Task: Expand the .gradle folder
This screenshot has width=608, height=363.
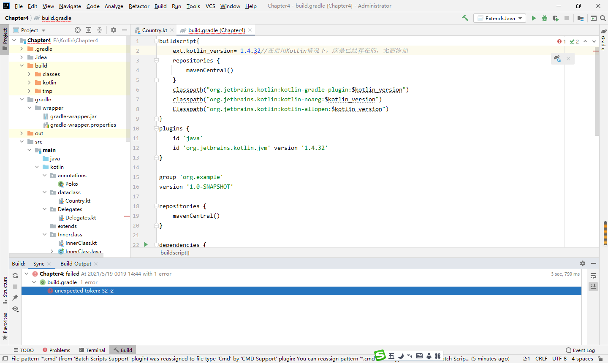Action: [x=22, y=49]
